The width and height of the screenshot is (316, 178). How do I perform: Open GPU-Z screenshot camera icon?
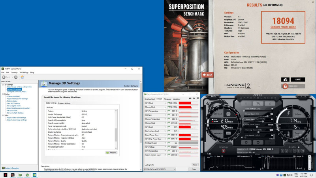pyautogui.click(x=190, y=98)
